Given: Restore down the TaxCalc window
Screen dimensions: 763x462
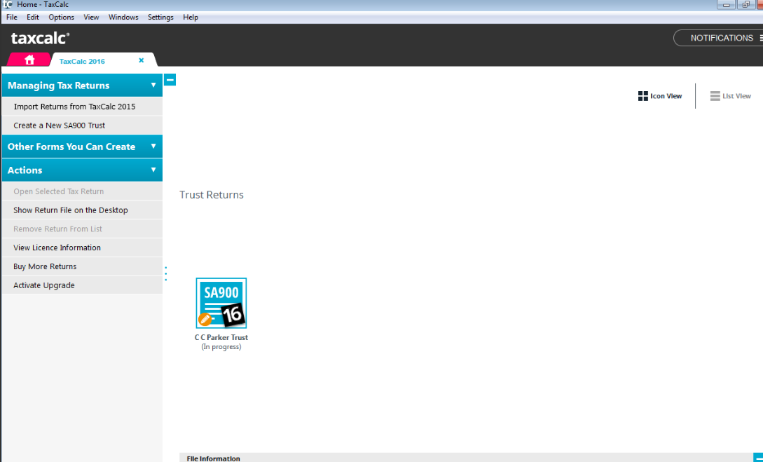Looking at the screenshot, I should pyautogui.click(x=745, y=4).
